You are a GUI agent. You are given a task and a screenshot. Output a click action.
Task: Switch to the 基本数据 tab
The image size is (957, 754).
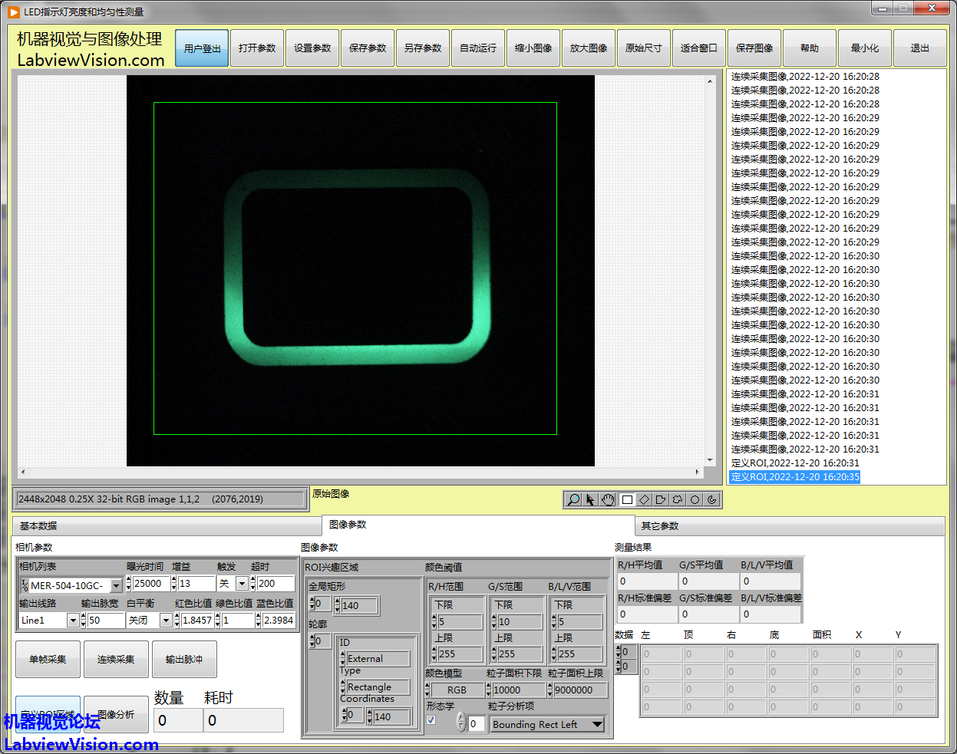pos(38,526)
